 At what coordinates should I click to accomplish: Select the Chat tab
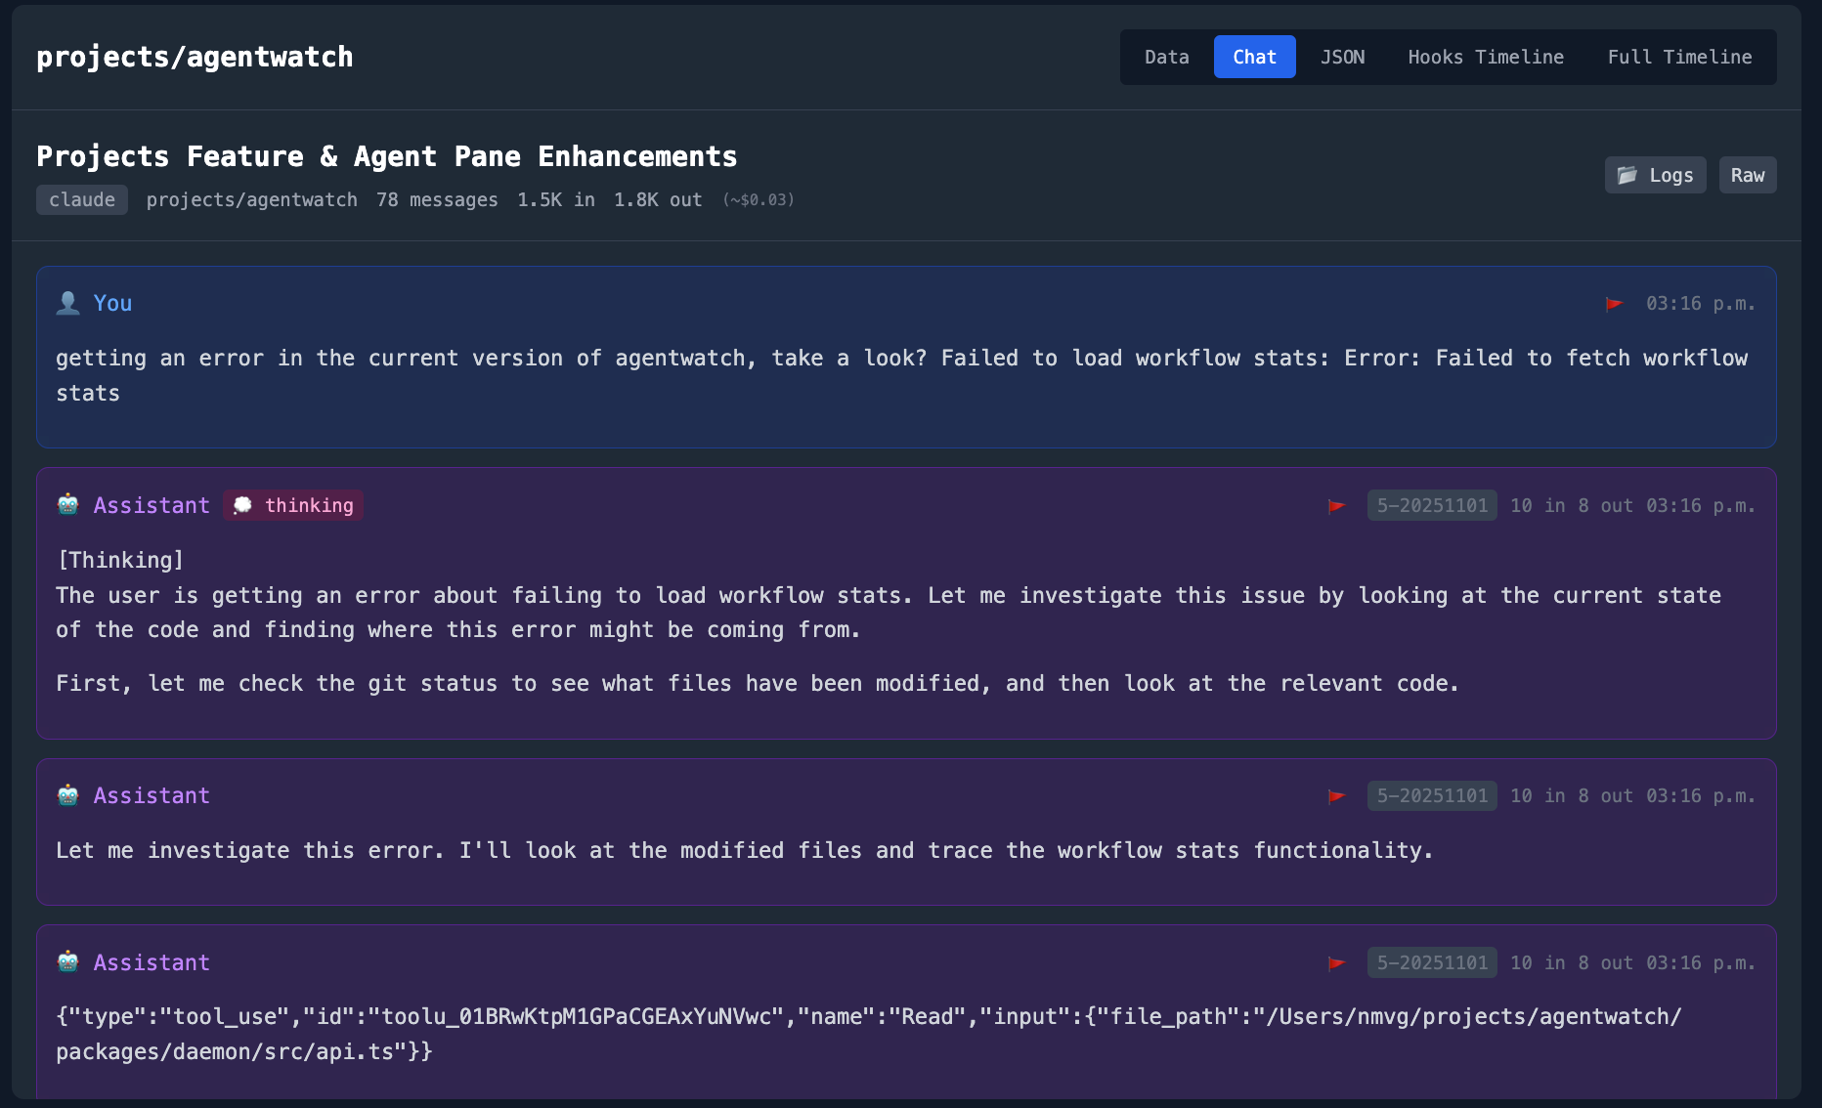[x=1254, y=57]
